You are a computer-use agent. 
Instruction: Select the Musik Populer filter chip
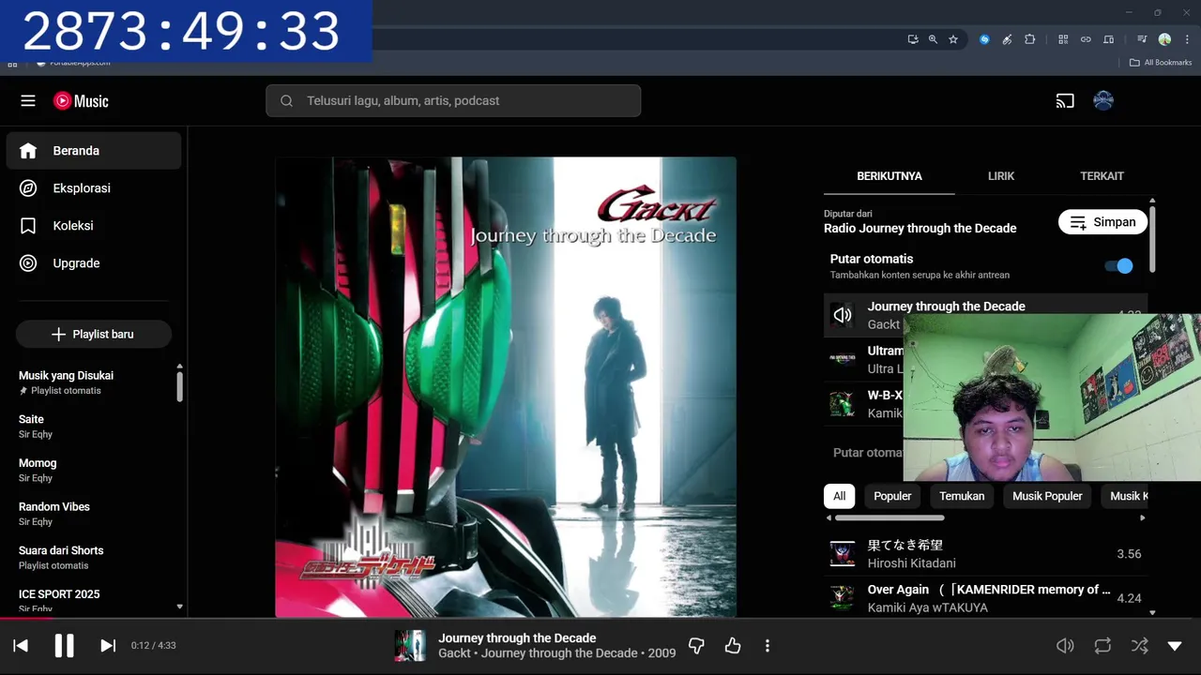[1047, 496]
